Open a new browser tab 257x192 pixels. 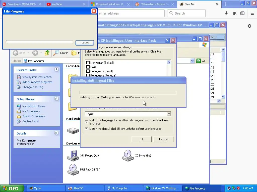(226, 4)
